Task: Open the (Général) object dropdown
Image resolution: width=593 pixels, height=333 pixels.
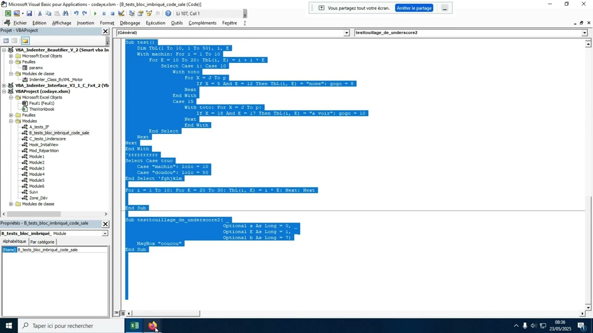Action: tap(346, 33)
